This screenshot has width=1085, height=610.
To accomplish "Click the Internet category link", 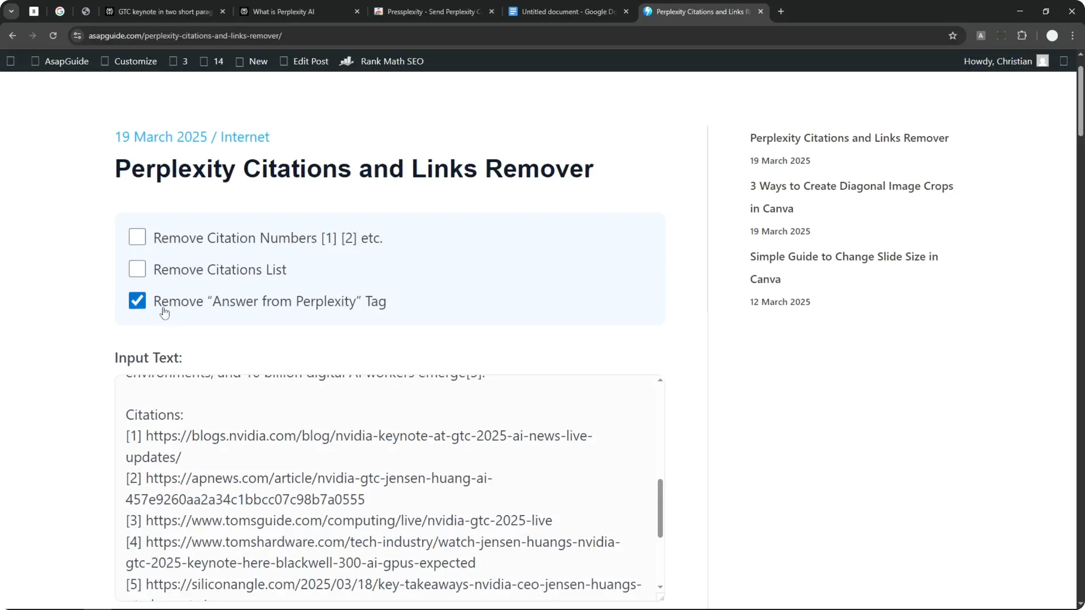I will click(245, 137).
